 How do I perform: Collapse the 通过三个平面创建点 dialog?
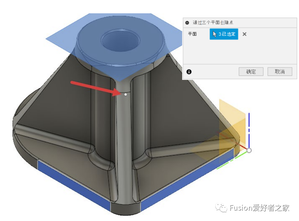(187, 23)
